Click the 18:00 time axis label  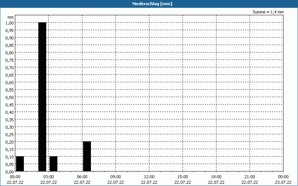click(x=216, y=177)
